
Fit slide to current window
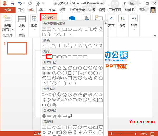tap(152, 134)
